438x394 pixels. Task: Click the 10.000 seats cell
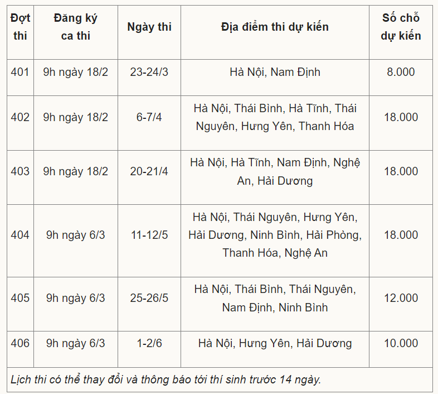click(401, 343)
